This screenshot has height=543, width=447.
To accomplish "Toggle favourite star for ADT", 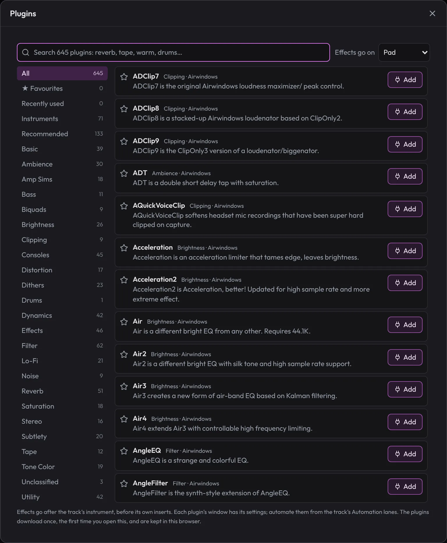I will tap(124, 173).
